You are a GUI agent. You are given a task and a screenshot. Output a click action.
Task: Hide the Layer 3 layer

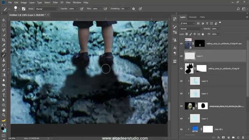[181, 94]
